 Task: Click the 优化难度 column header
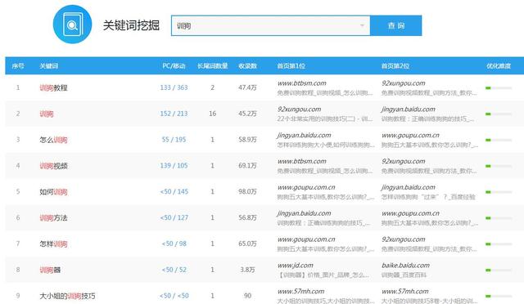[x=499, y=66]
